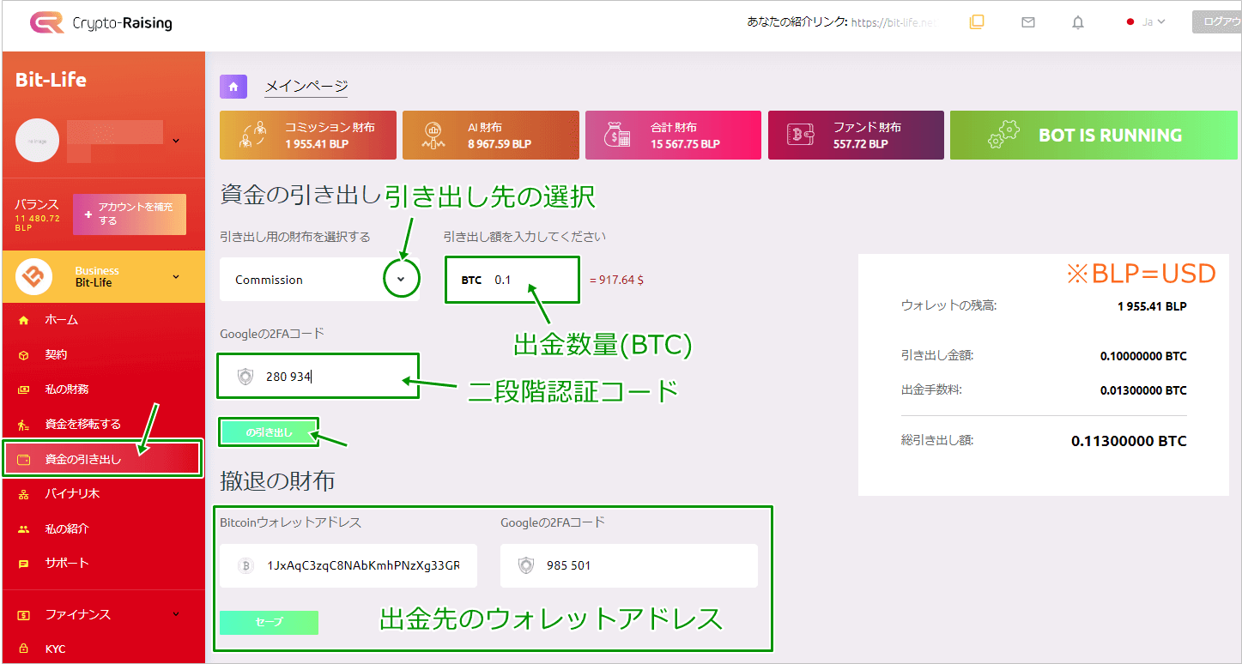The height and width of the screenshot is (664, 1242).
Task: Click the = 917.64 $ conversion text
Action: pyautogui.click(x=616, y=280)
